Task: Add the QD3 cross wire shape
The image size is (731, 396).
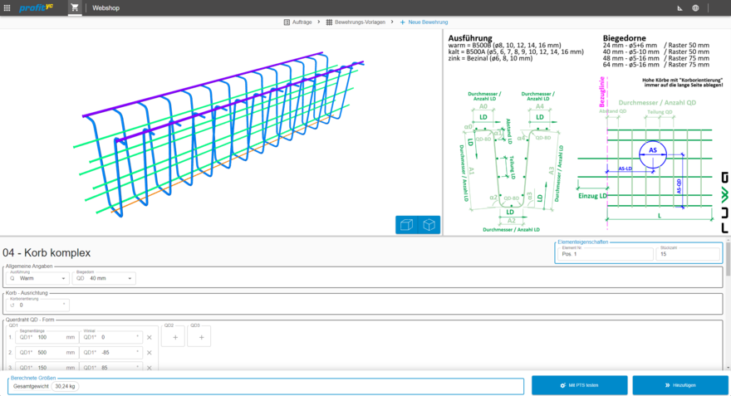Action: point(201,337)
